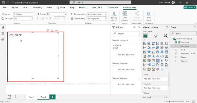Add a new page with plus button
Image resolution: width=197 pixels, height=103 pixels.
click(x=52, y=97)
